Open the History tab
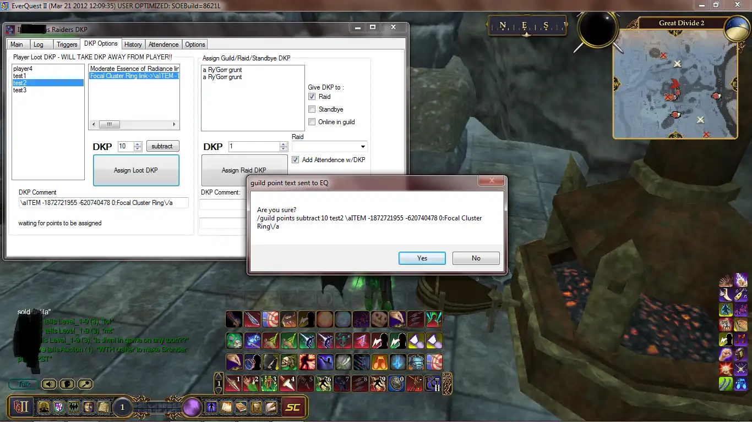The height and width of the screenshot is (422, 752). [x=133, y=45]
